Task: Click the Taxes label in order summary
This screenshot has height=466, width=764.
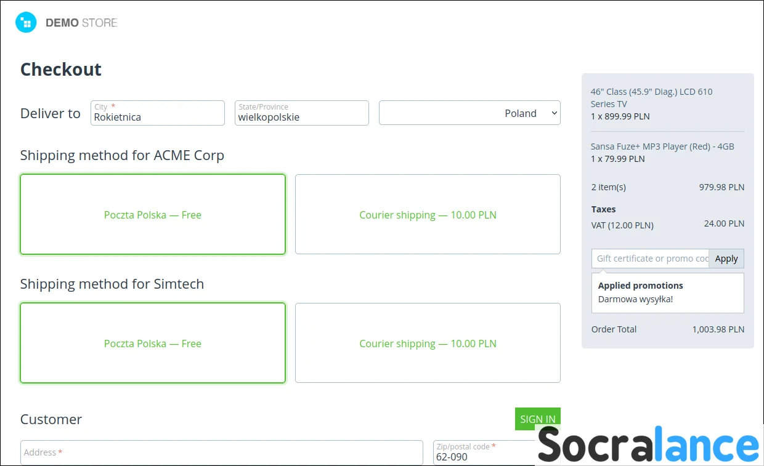Action: pos(603,209)
